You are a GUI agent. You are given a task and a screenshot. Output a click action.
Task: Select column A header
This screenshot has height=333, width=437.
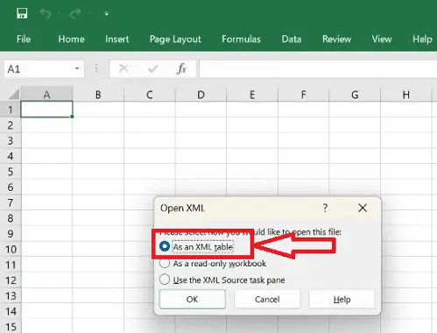coord(46,95)
